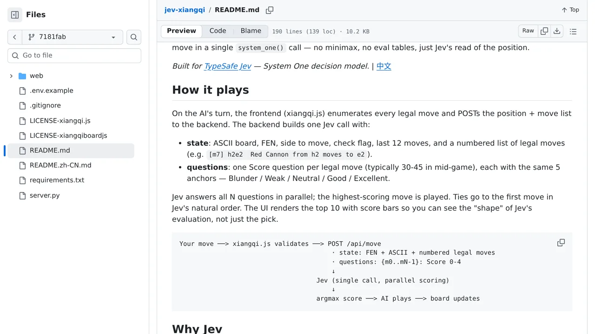Jump to Top of the file
Image resolution: width=595 pixels, height=334 pixels.
570,10
